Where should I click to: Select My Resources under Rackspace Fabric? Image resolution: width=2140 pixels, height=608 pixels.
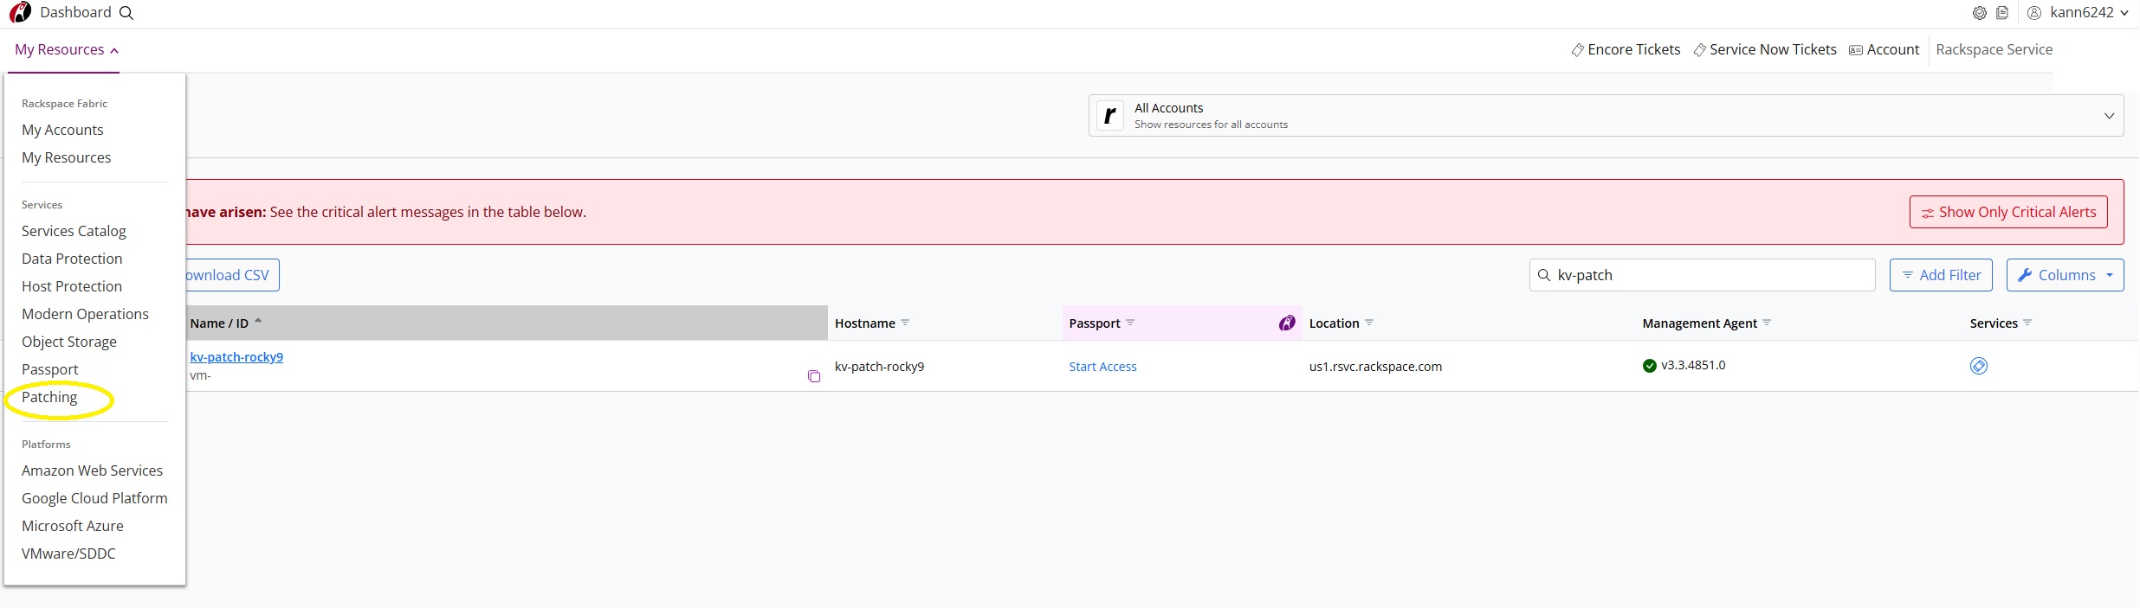(x=67, y=157)
